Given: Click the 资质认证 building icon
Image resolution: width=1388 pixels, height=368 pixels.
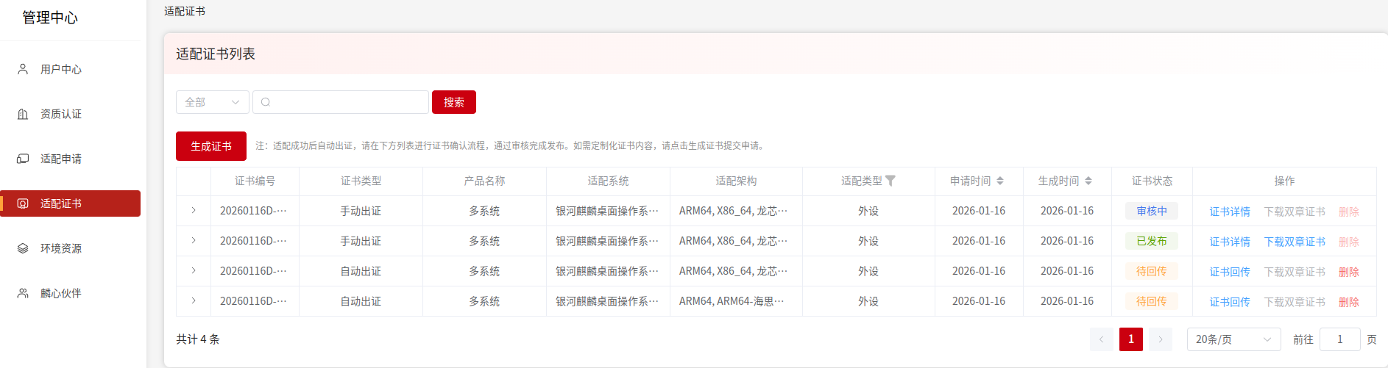Looking at the screenshot, I should [x=23, y=114].
